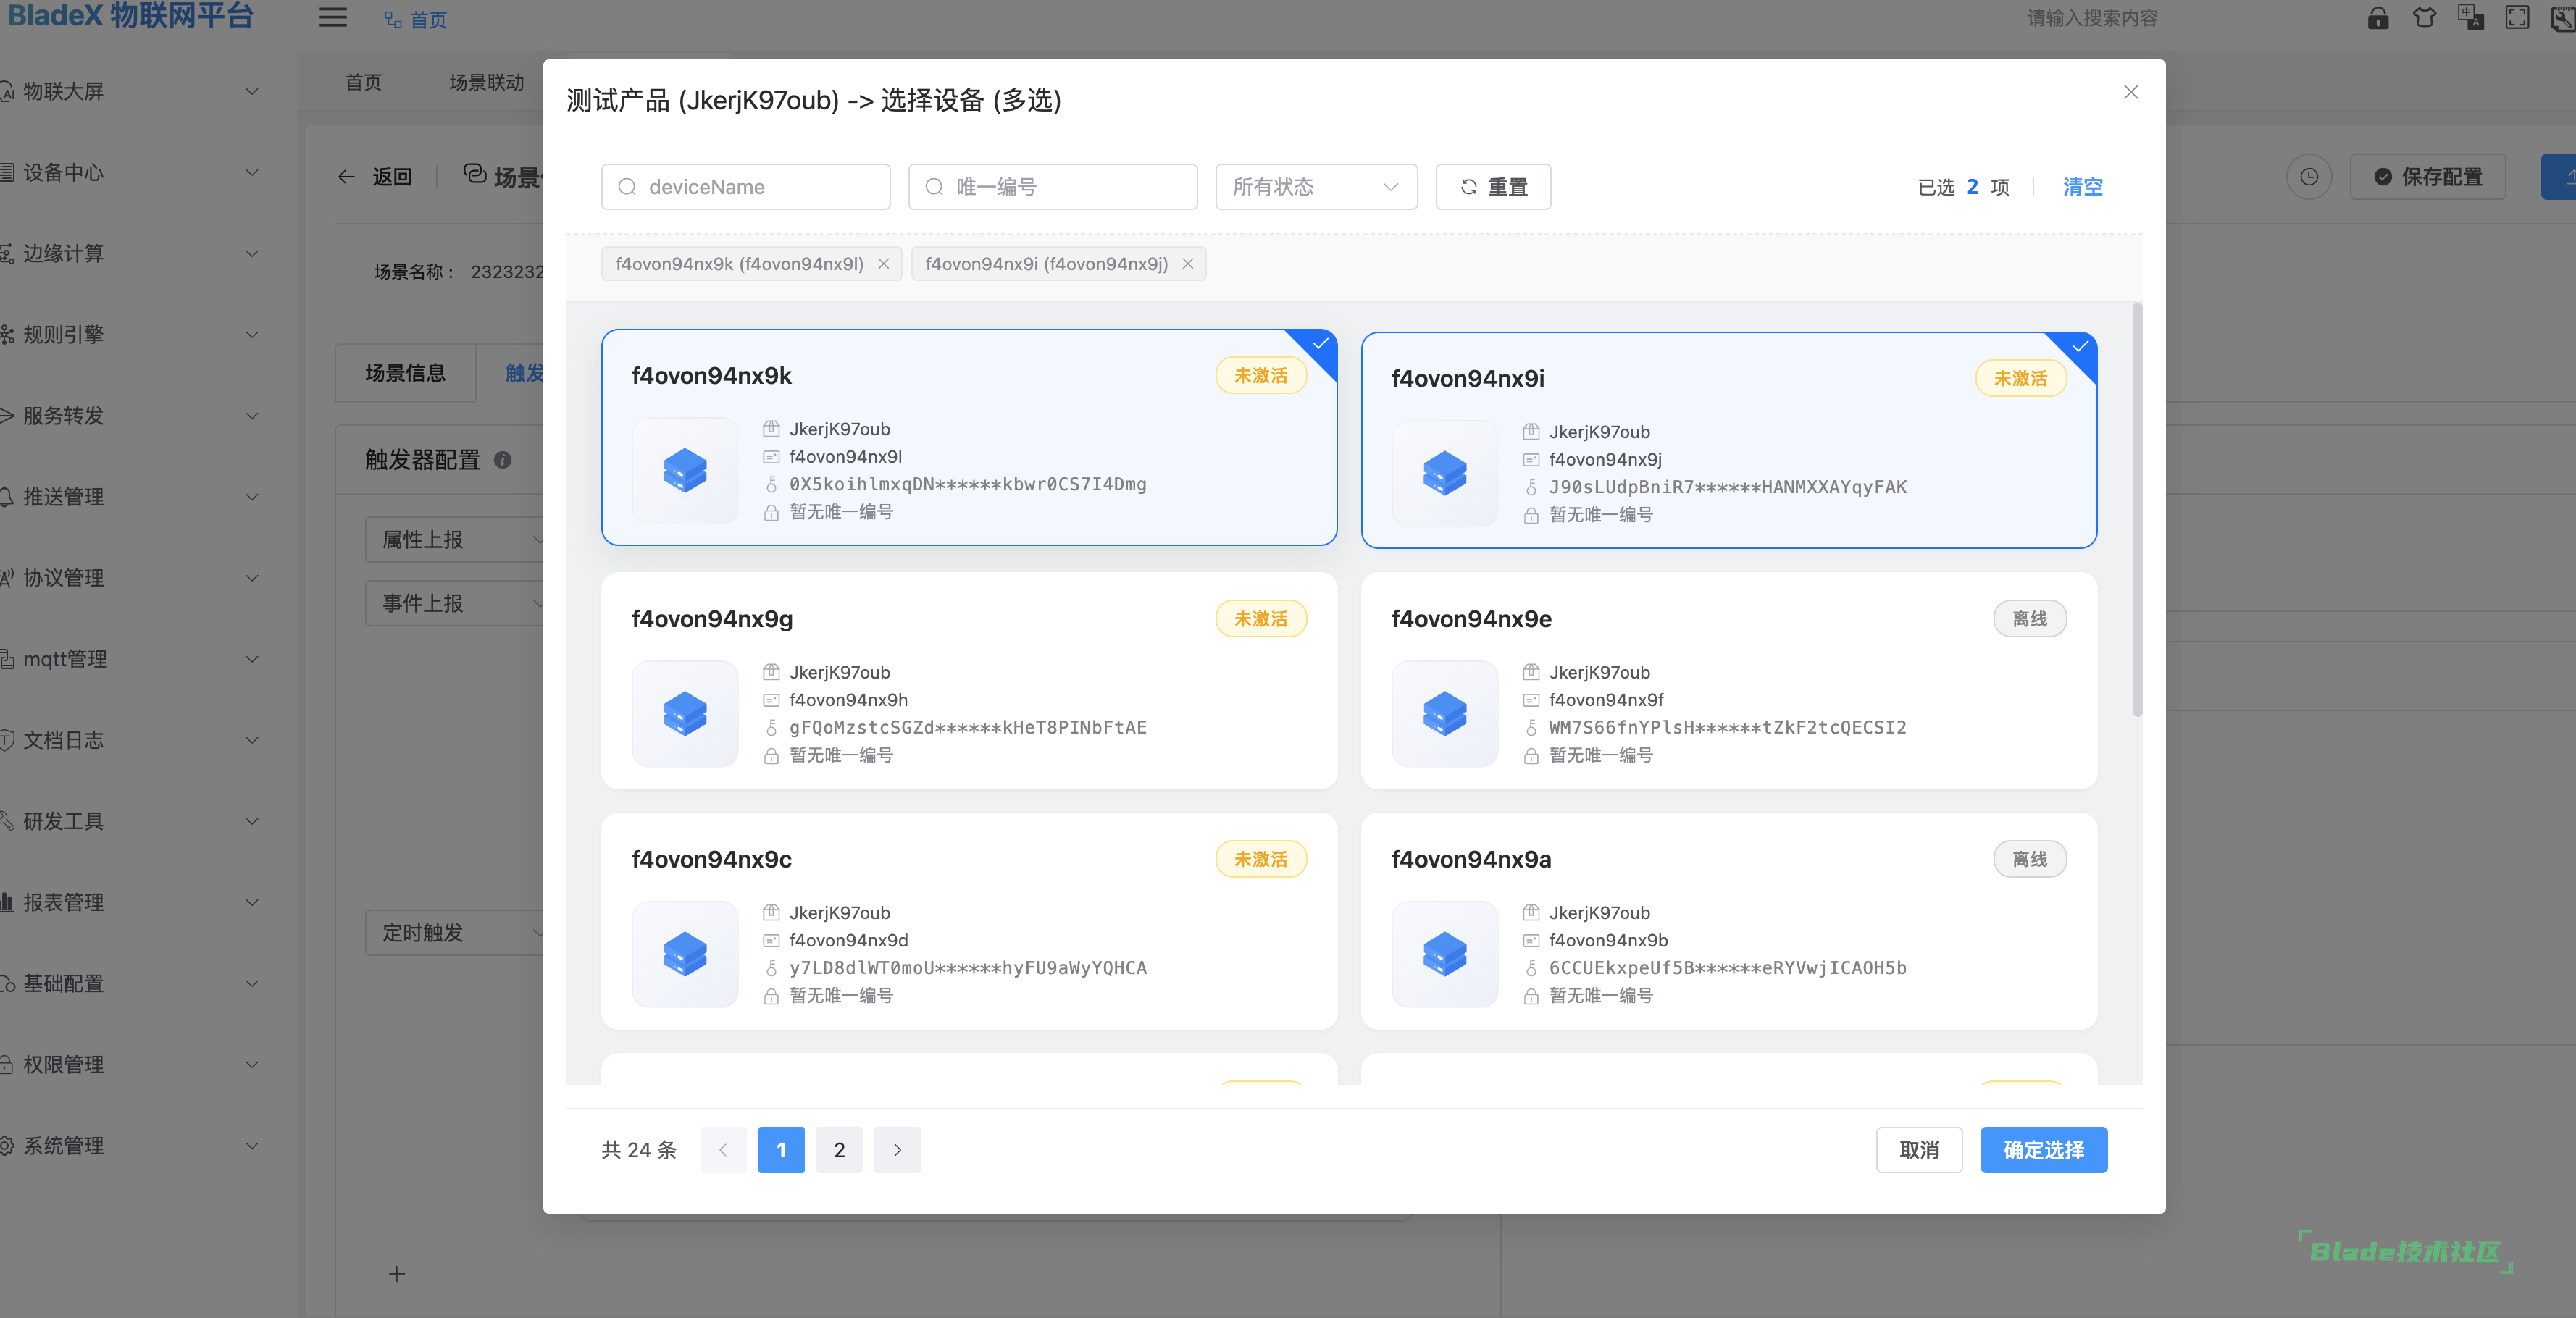
Task: Deselect the f4ovon94nx9i device card
Action: tap(1728, 440)
